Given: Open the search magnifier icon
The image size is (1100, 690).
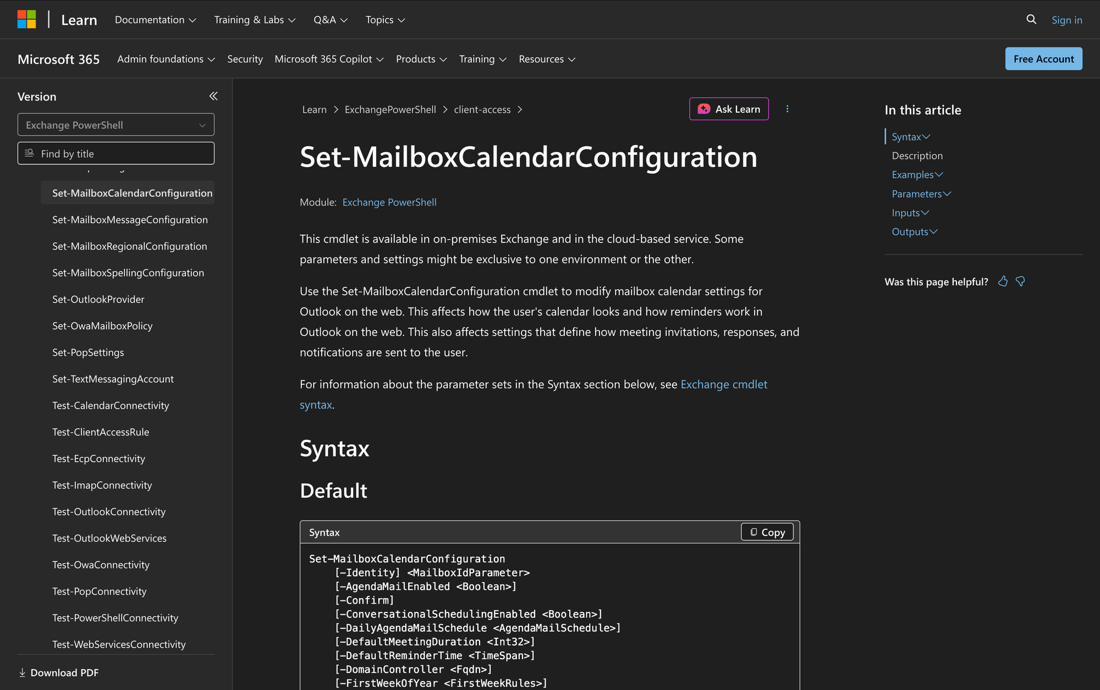Looking at the screenshot, I should click(1031, 20).
